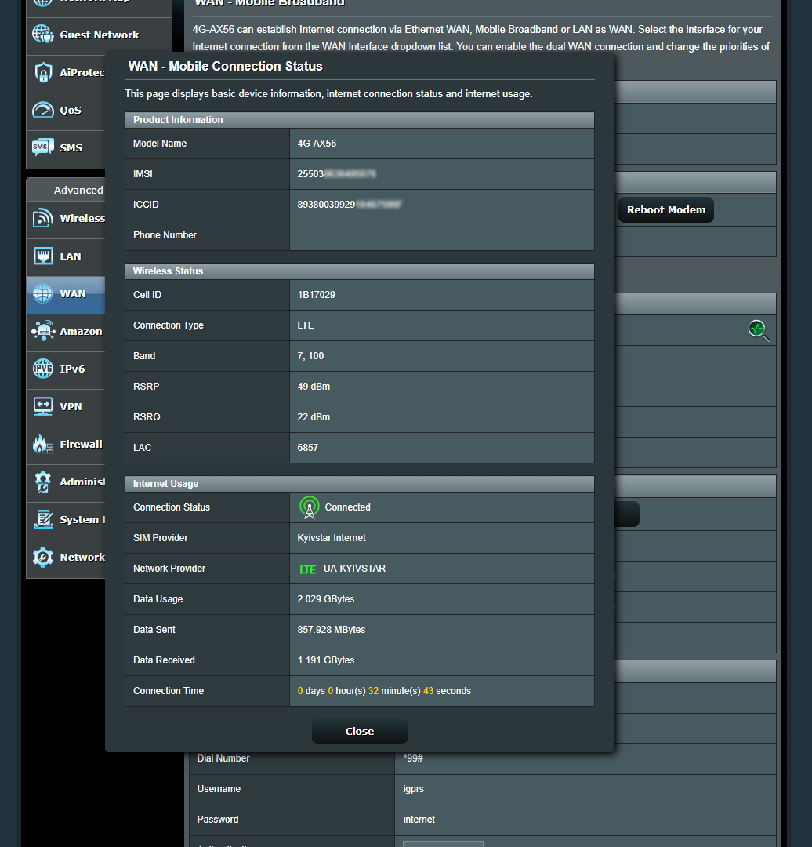The width and height of the screenshot is (812, 847).
Task: Open the VPN menu label
Action: 71,407
